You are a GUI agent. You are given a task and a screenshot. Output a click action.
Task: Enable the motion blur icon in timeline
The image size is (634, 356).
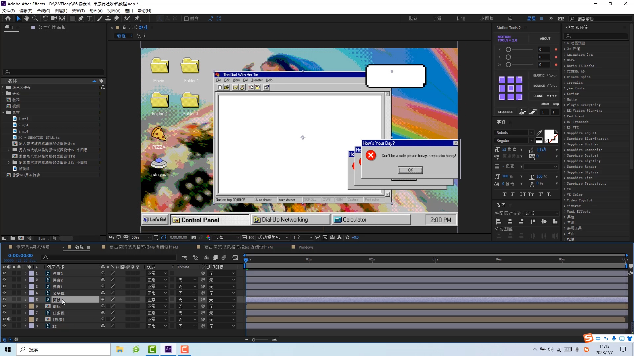point(224,257)
